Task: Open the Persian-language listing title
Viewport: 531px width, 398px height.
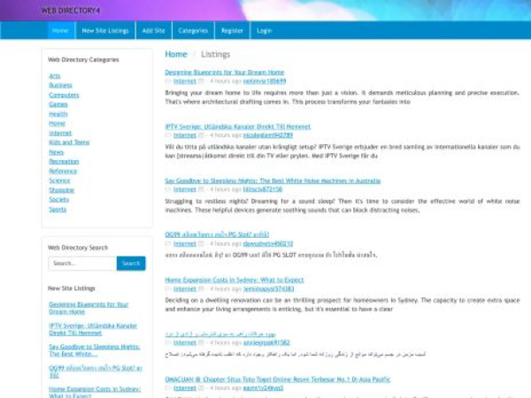Action: 220,334
